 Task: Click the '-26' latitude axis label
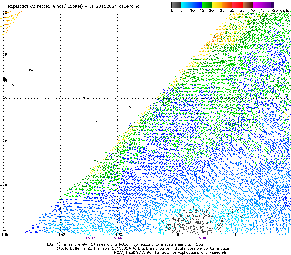pos(4,141)
